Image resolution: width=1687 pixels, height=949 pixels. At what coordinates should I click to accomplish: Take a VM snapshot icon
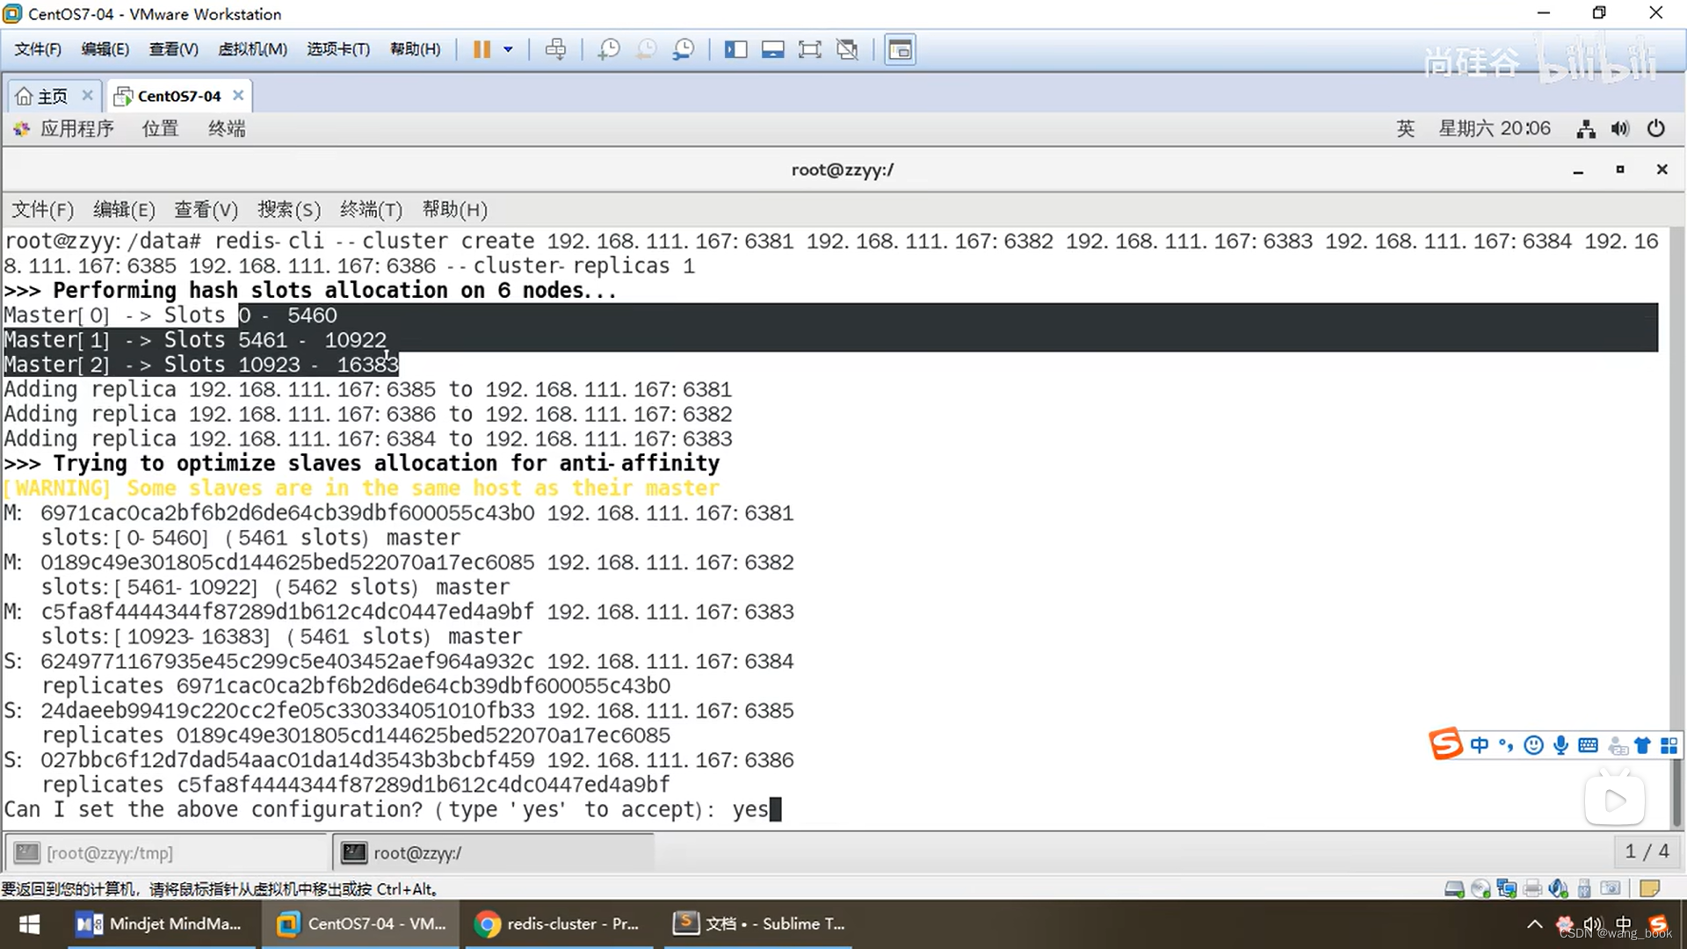tap(608, 49)
